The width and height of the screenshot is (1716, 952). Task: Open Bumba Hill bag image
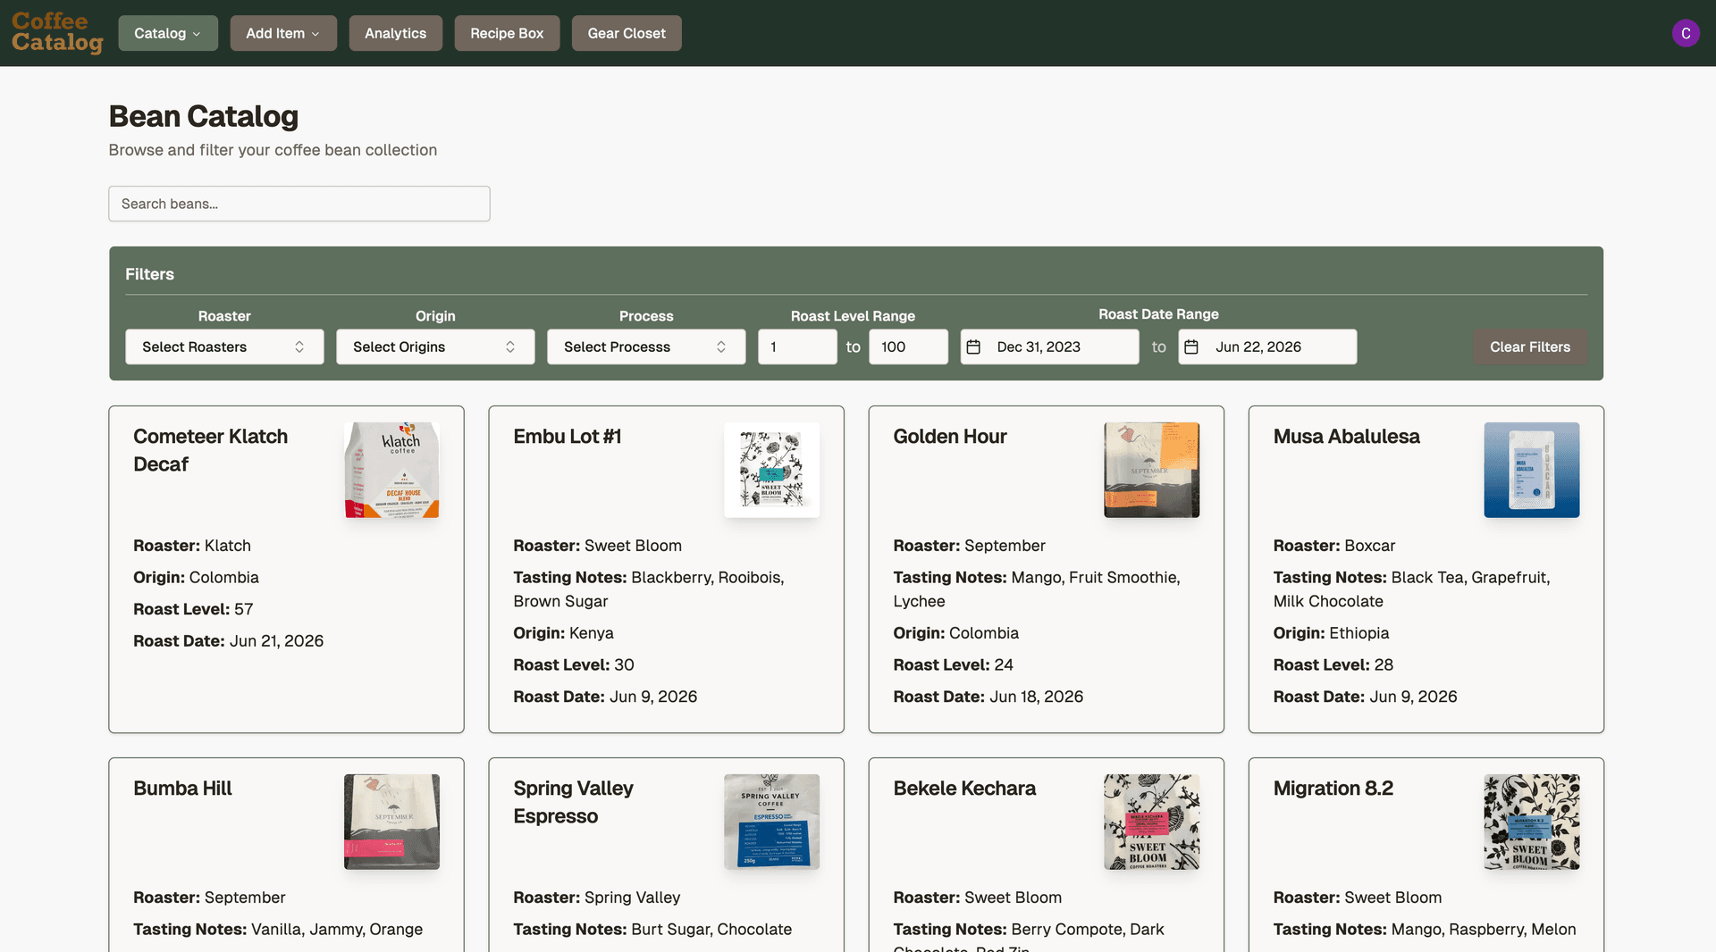click(391, 822)
